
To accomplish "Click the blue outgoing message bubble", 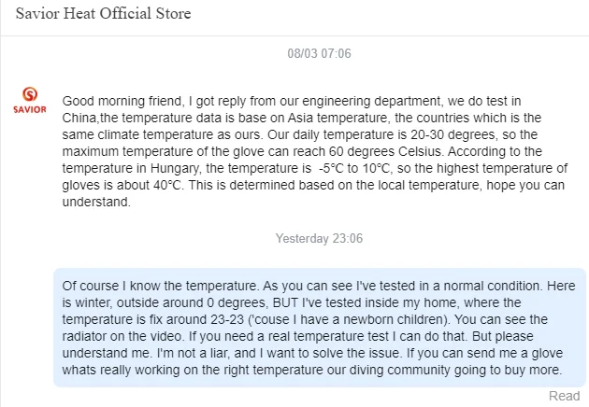I will (x=320, y=328).
